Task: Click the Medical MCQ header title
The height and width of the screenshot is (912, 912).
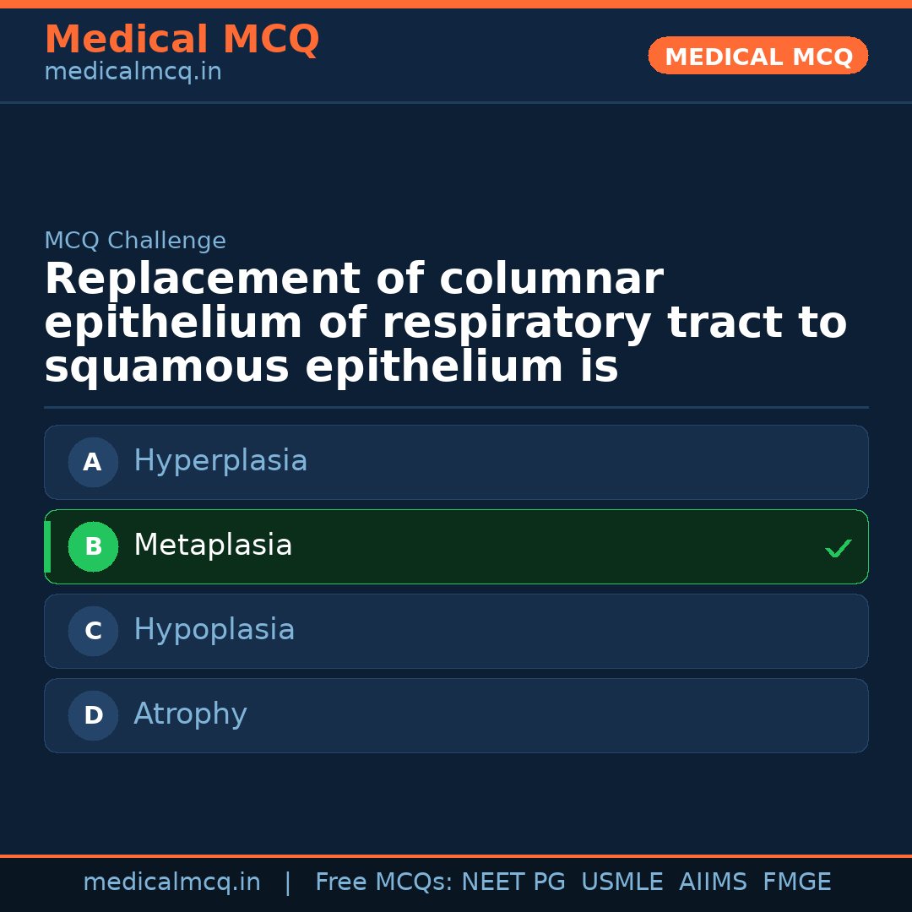Action: pos(182,40)
